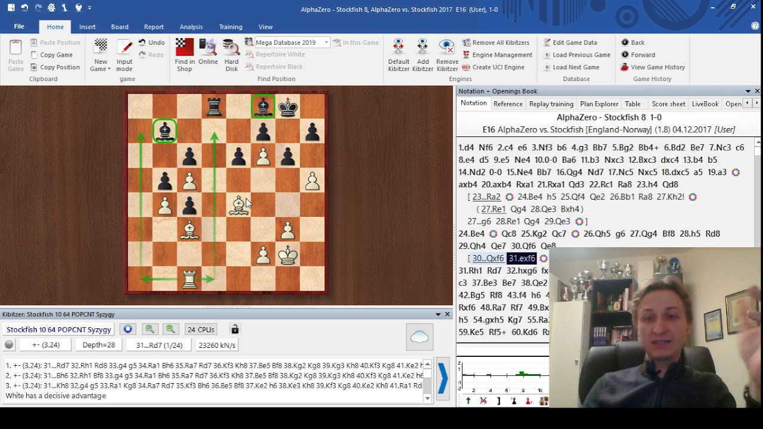The height and width of the screenshot is (429, 763).
Task: Select the Plan Explorer tab
Action: point(599,104)
